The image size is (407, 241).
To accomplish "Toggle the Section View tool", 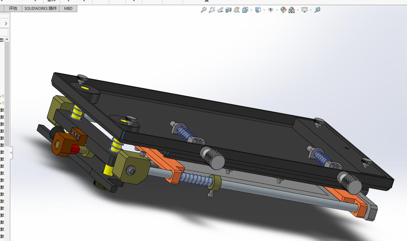I will pos(228,10).
